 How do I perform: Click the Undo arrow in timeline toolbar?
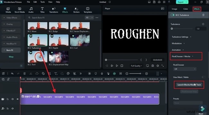pyautogui.click(x=12, y=73)
